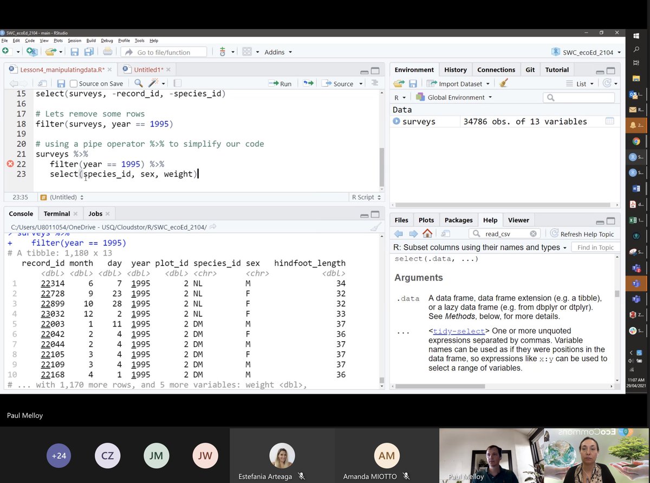Screen dimensions: 650x483
Task: Click the Help pane back arrow
Action: [399, 234]
